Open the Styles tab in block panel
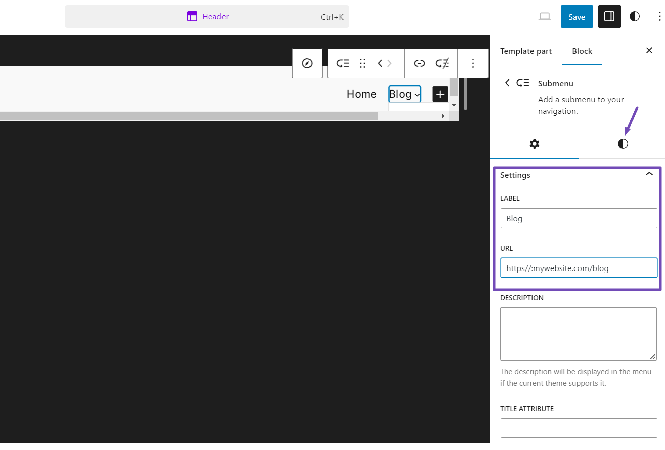Image resolution: width=665 pixels, height=450 pixels. [x=623, y=144]
